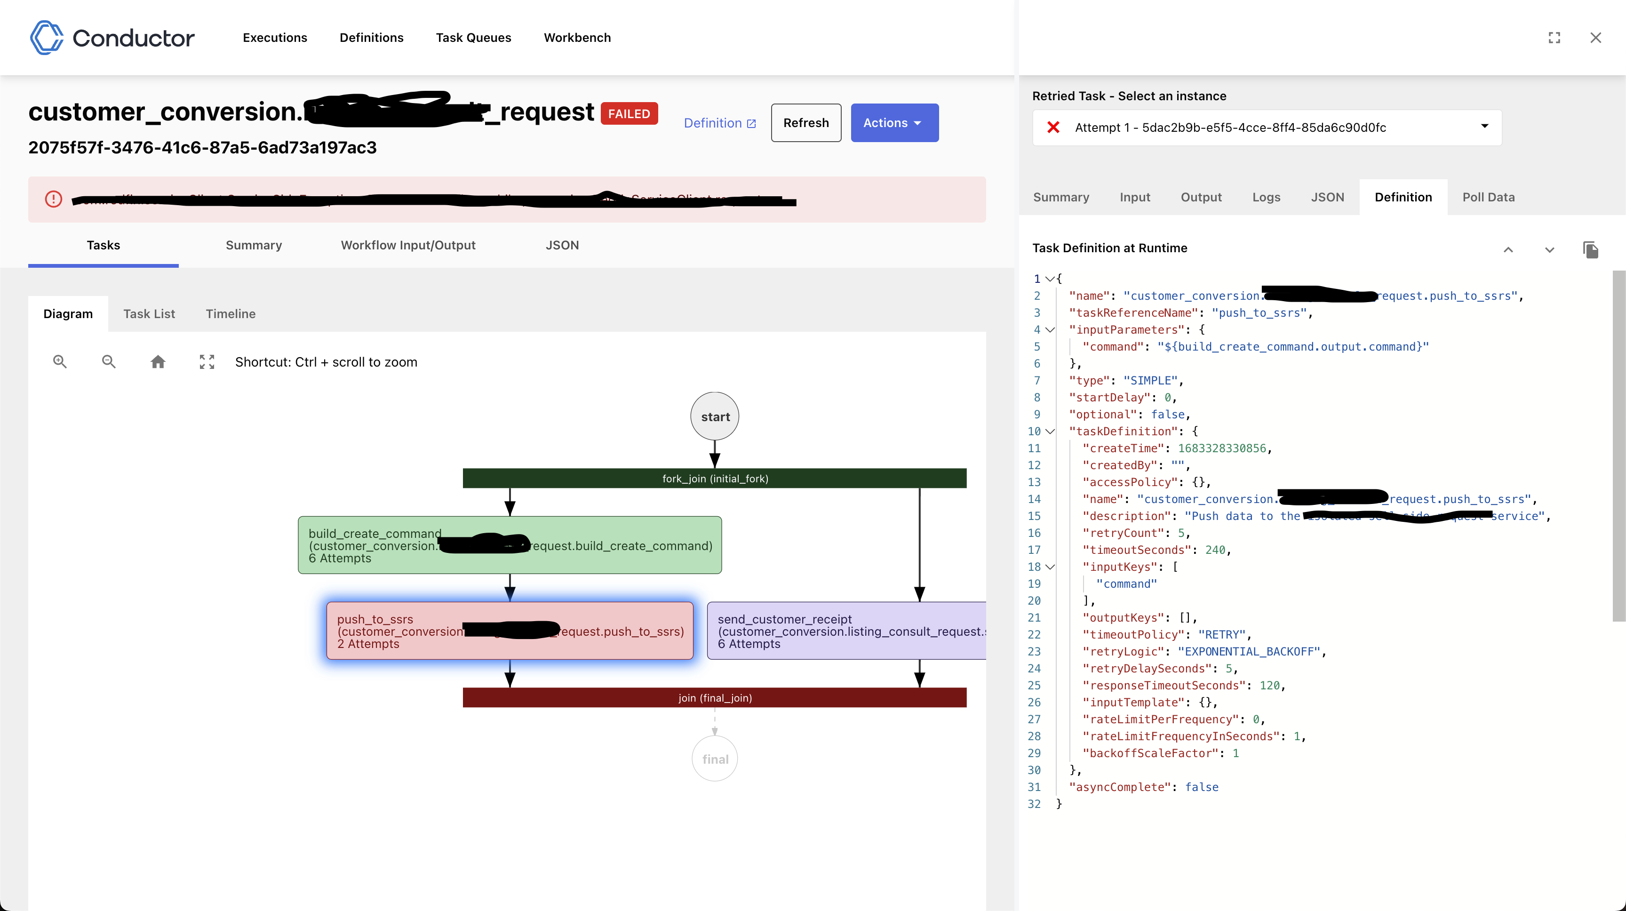Select the push_to_ssrs node in the diagram

510,631
